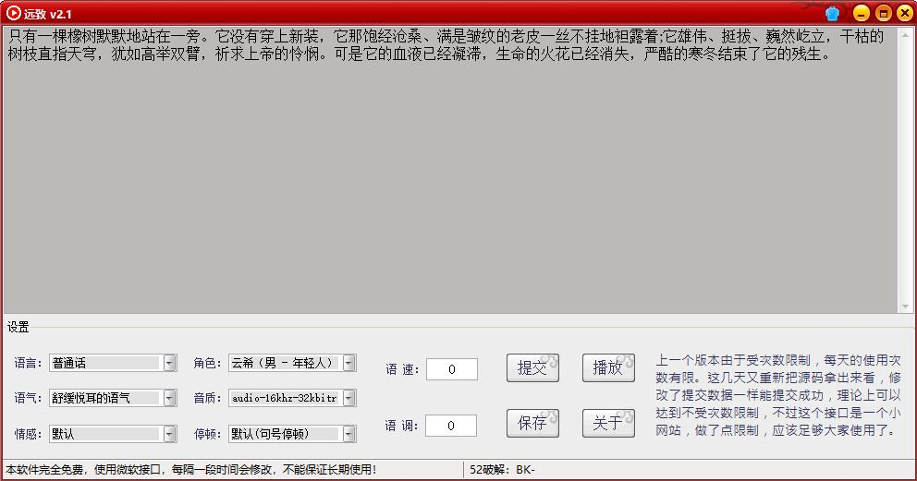Click the 语速 speed input field

tap(451, 369)
